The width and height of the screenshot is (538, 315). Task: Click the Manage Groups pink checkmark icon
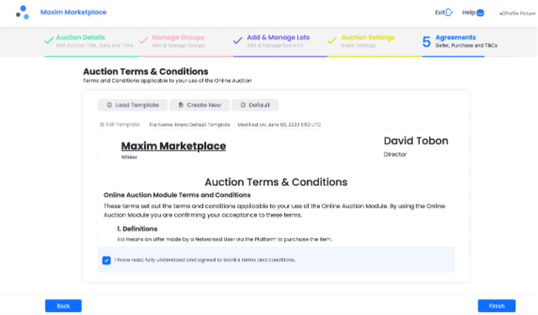(x=143, y=41)
